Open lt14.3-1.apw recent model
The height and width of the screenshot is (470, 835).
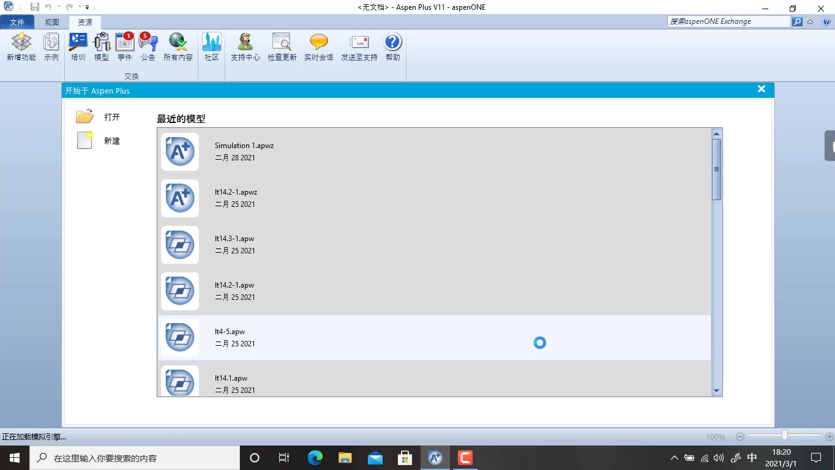435,245
